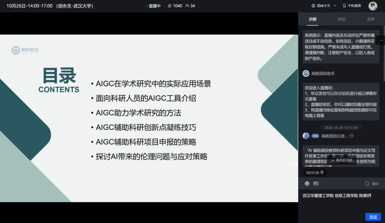Click the user avatar in top bar

[x=373, y=6]
